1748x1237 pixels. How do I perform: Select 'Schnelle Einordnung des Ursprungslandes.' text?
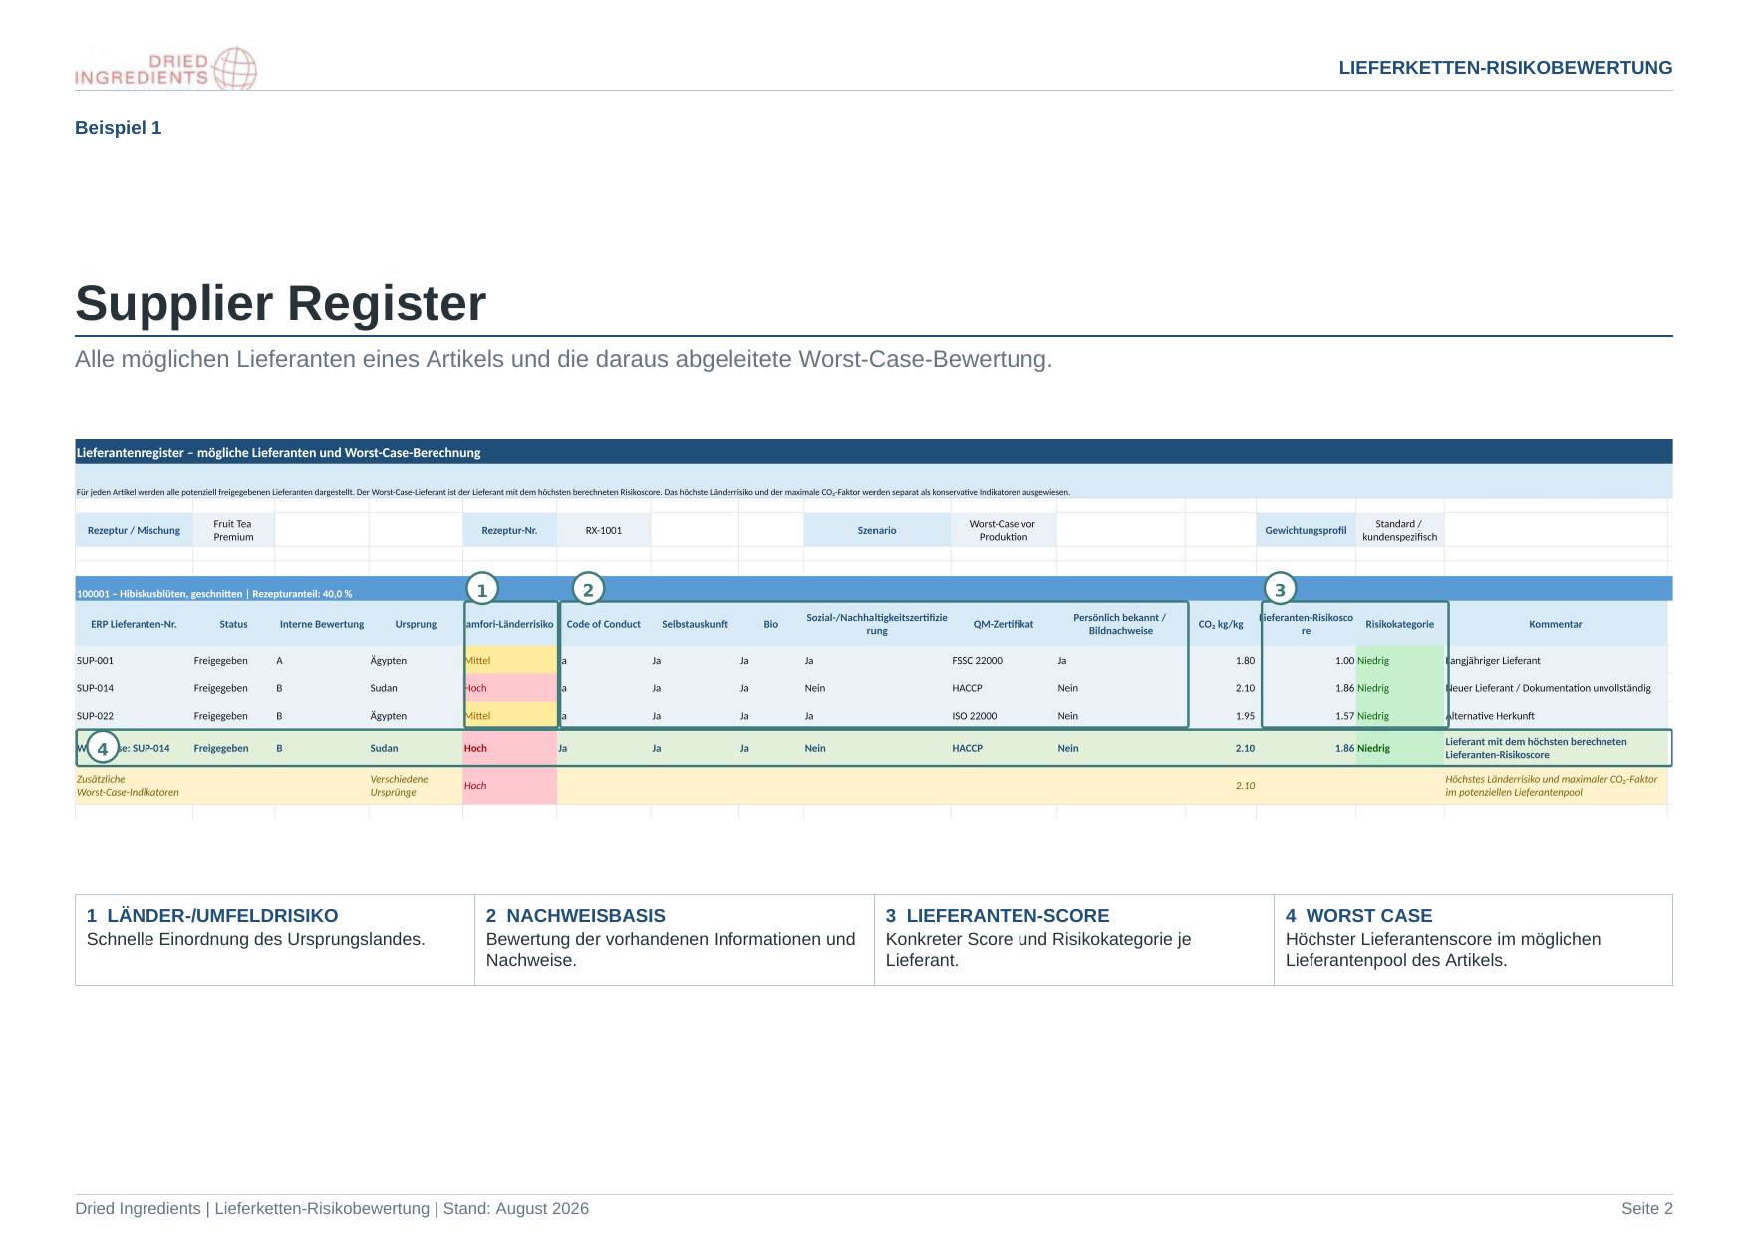coord(256,939)
